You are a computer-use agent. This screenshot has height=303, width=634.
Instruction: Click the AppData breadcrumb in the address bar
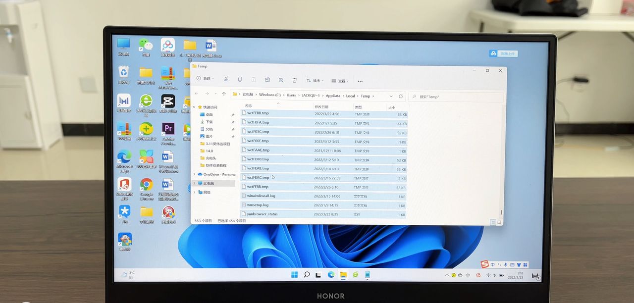[333, 96]
